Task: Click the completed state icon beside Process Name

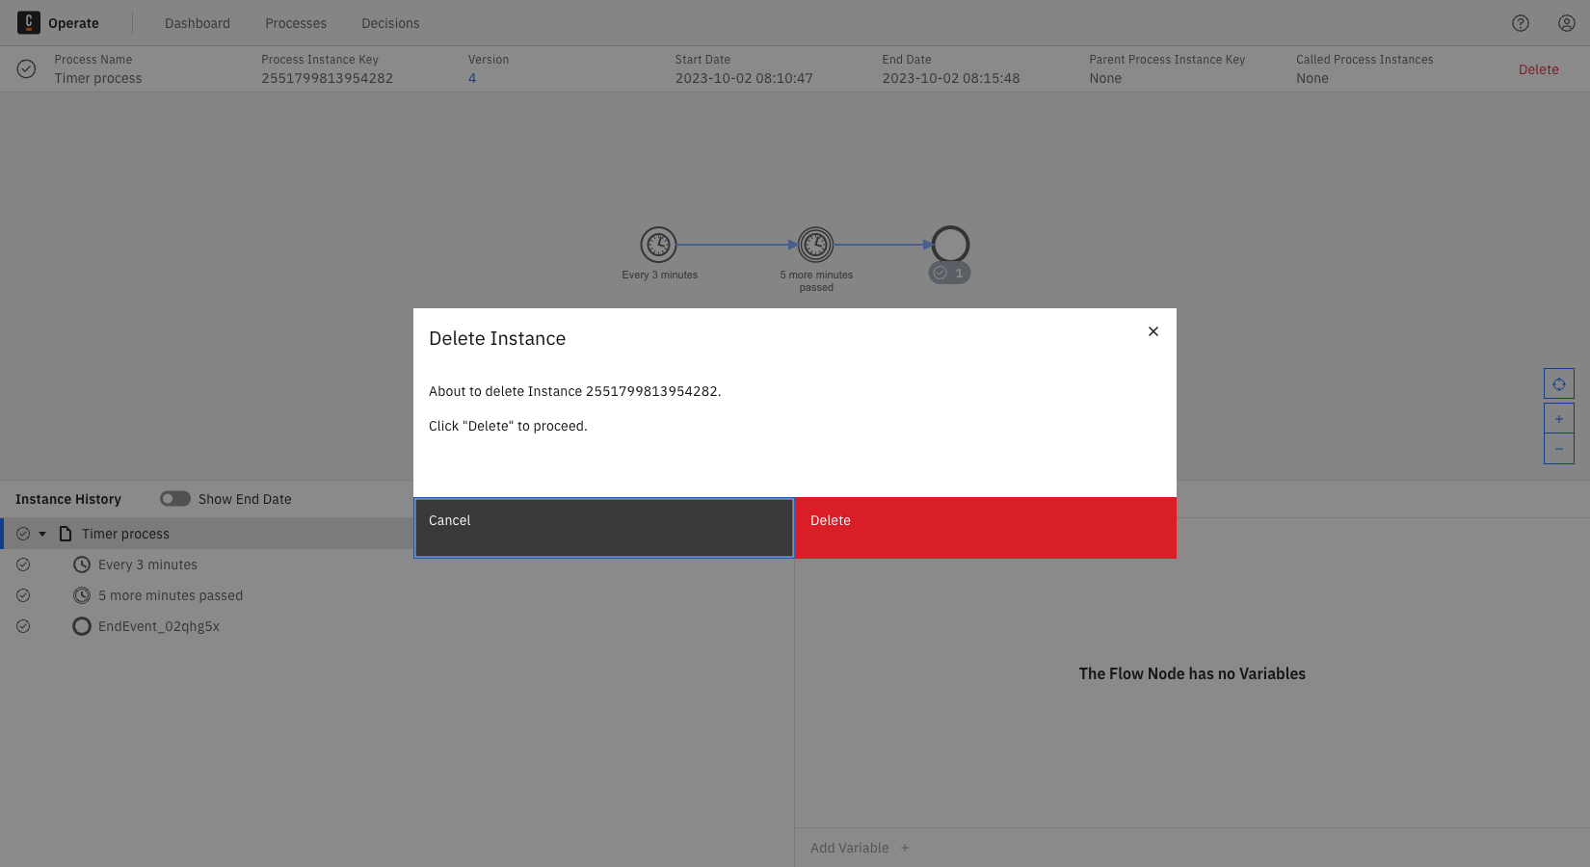Action: click(x=27, y=69)
